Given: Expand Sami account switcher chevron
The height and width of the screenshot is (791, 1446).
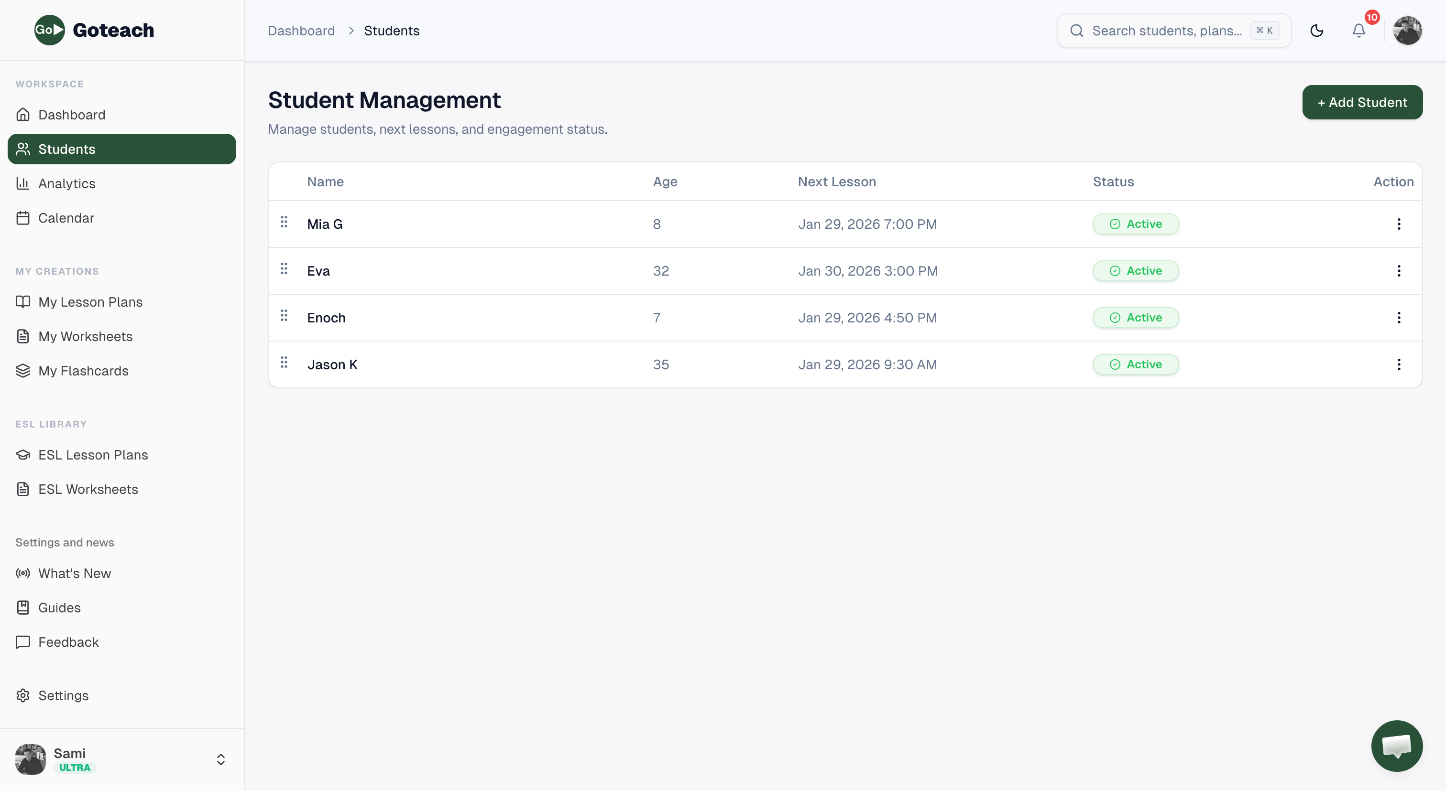Looking at the screenshot, I should click(x=220, y=759).
